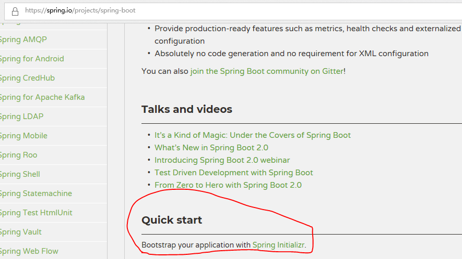
Task: Open What's New in Spring Boot 2.0 link
Action: (211, 148)
